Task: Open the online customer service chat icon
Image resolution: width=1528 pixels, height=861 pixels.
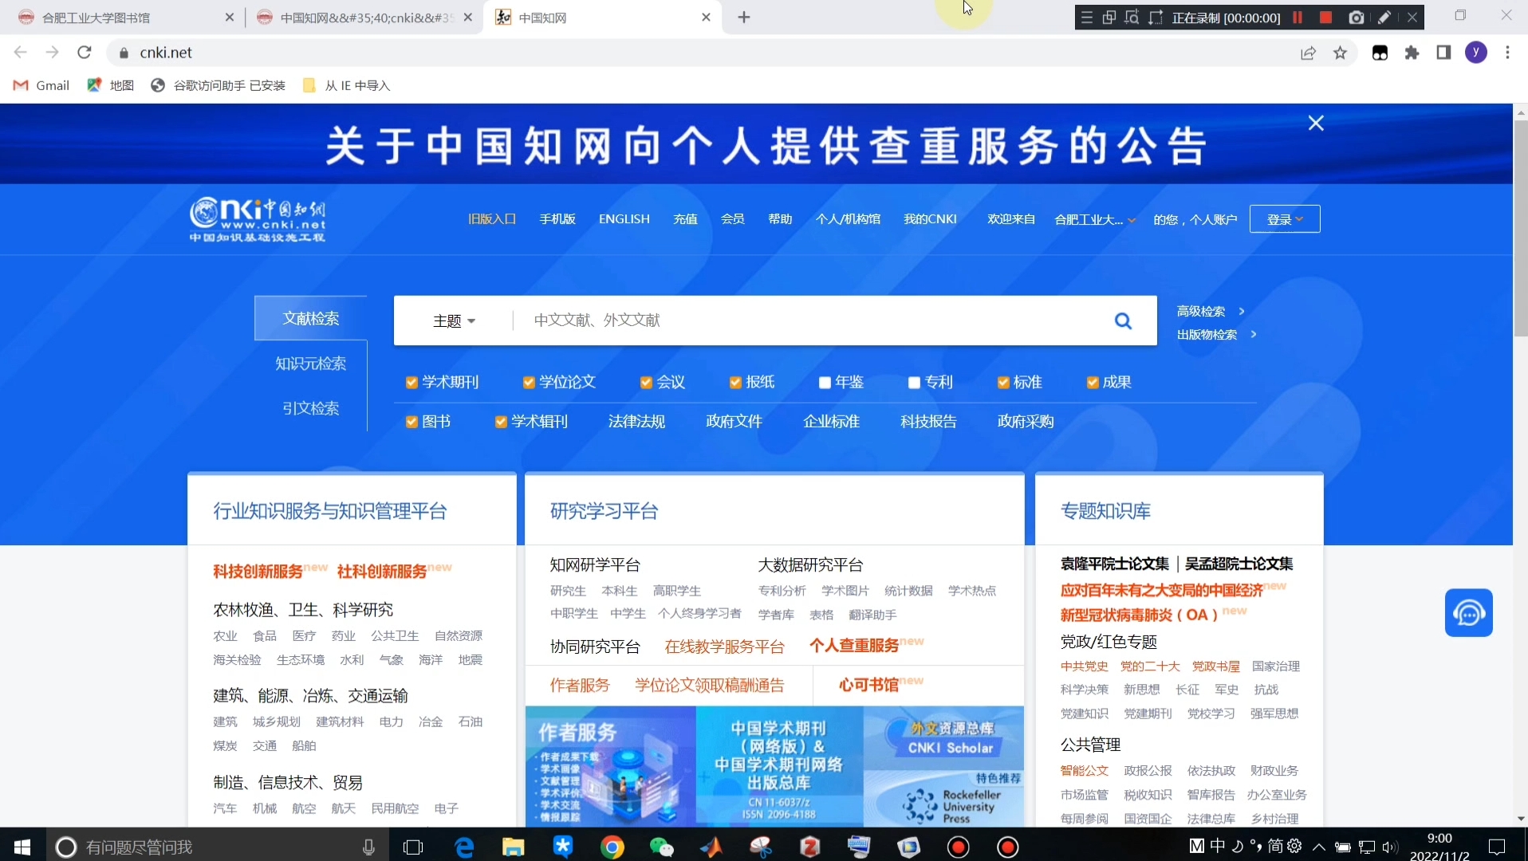Action: [1468, 612]
